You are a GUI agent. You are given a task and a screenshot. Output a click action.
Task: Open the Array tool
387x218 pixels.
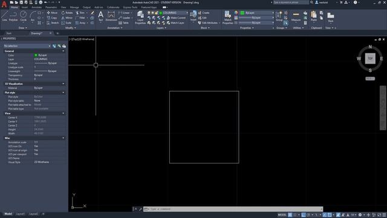click(x=80, y=23)
